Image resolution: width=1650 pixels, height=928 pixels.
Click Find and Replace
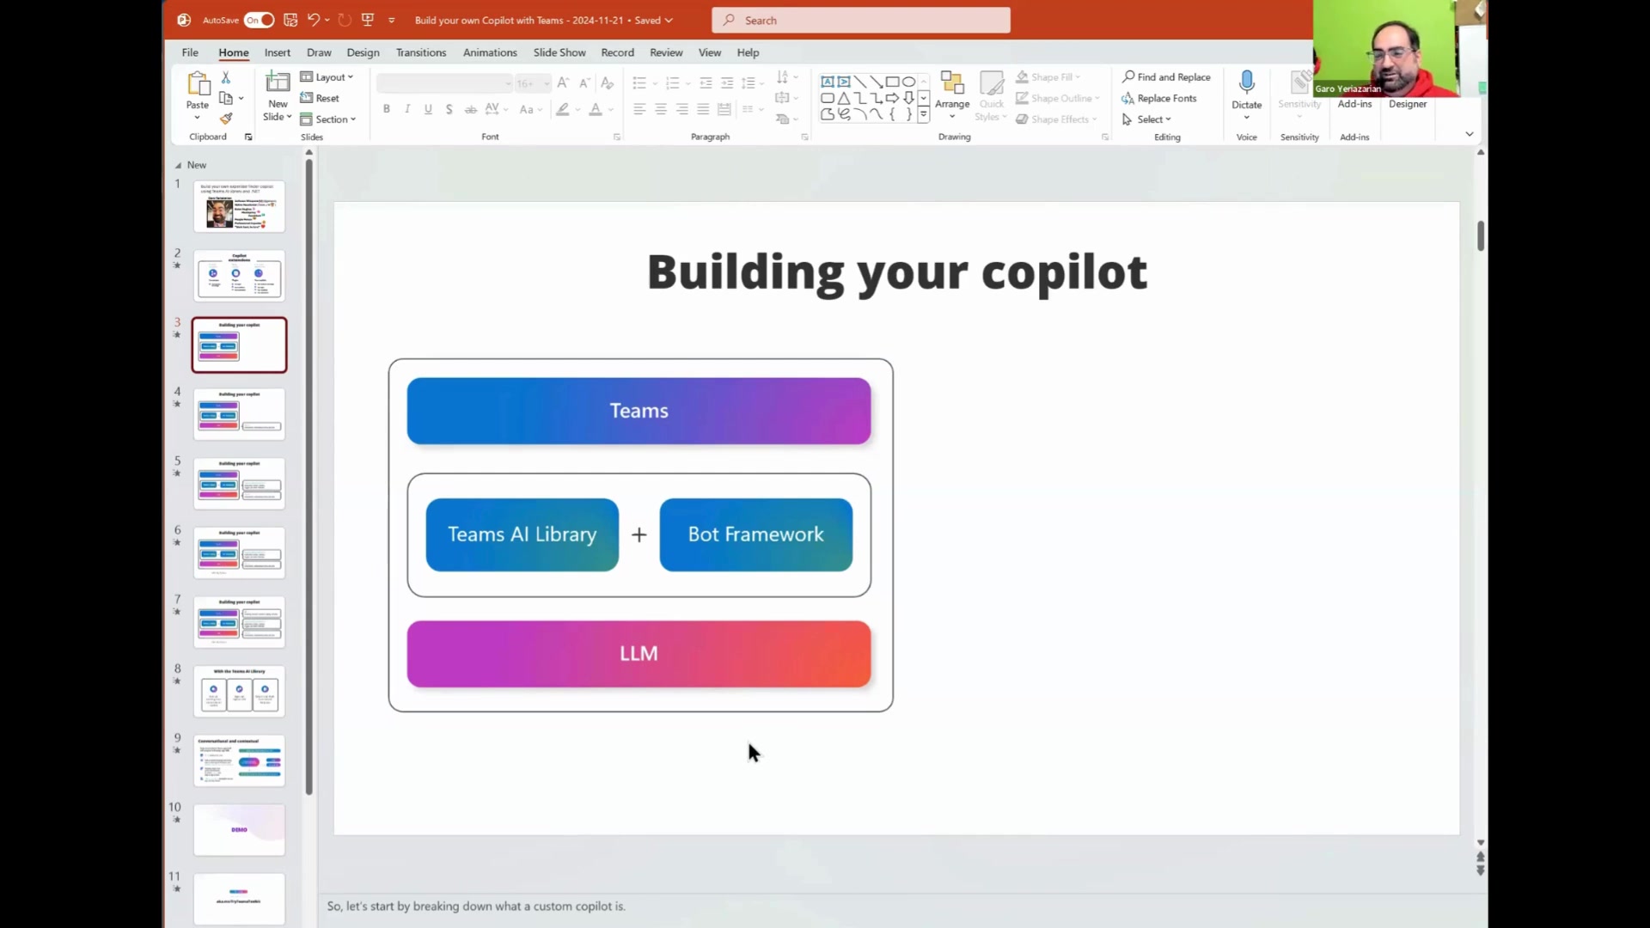point(1166,77)
